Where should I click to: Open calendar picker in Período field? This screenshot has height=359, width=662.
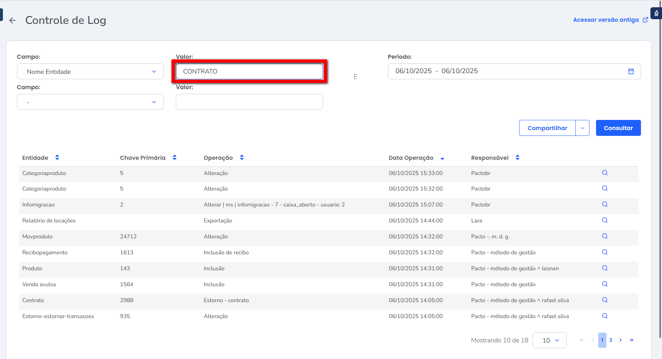(x=631, y=71)
